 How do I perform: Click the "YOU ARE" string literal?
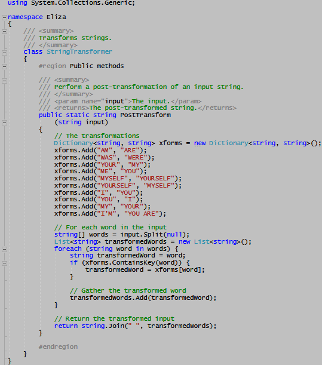pos(142,214)
